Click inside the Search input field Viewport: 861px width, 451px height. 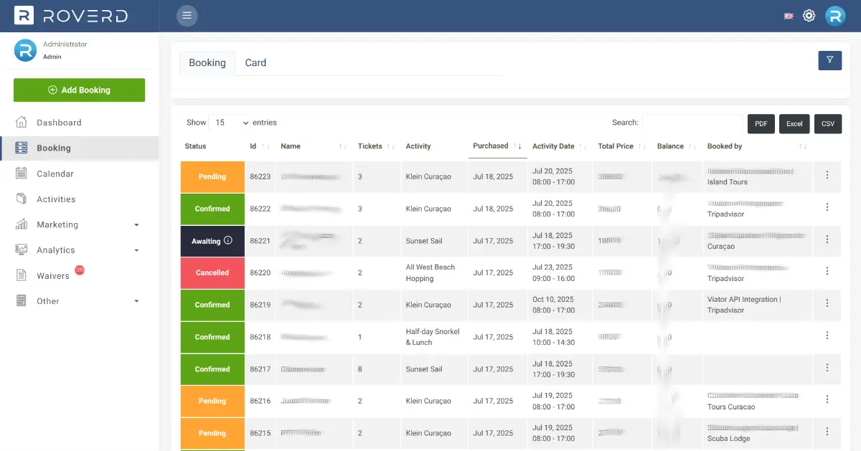692,123
